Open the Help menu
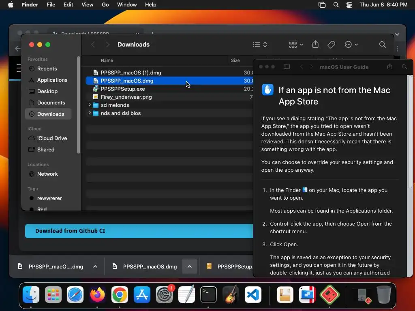Viewport: 415px width, 311px height. [x=151, y=5]
